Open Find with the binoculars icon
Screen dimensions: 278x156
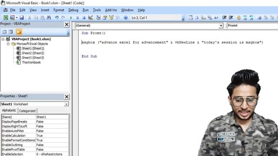[49, 17]
